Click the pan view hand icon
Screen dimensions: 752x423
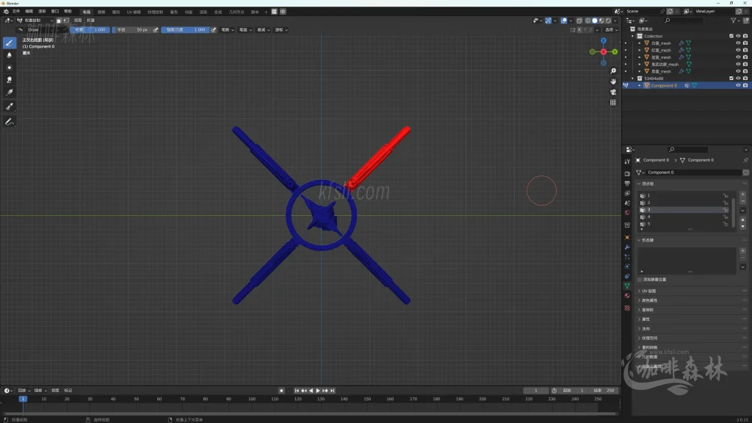tap(613, 82)
